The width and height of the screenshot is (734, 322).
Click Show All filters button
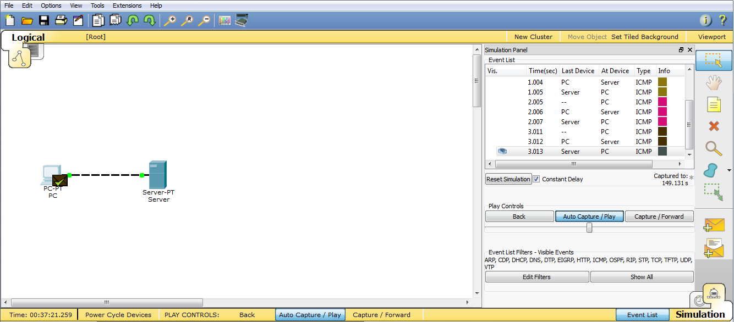[642, 277]
